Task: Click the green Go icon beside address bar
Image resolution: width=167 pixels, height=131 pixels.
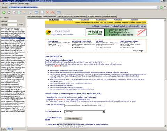Action: pyautogui.click(x=161, y=7)
